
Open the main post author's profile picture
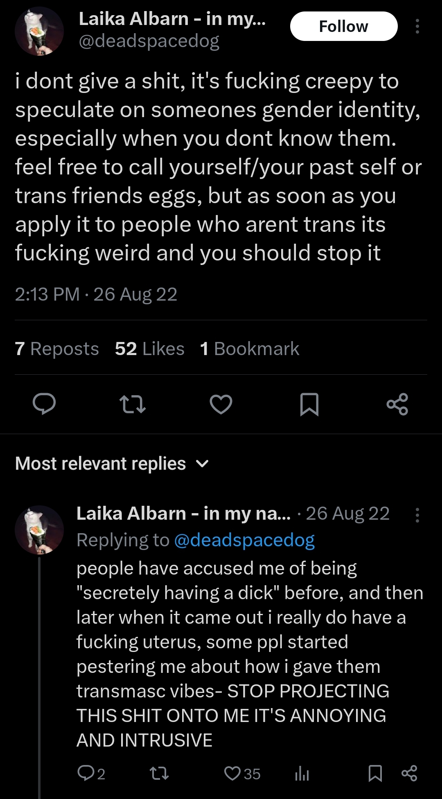[x=39, y=31]
